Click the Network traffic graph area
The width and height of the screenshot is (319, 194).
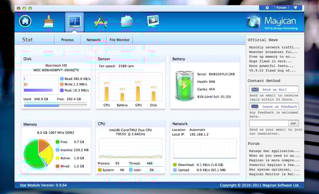click(205, 148)
